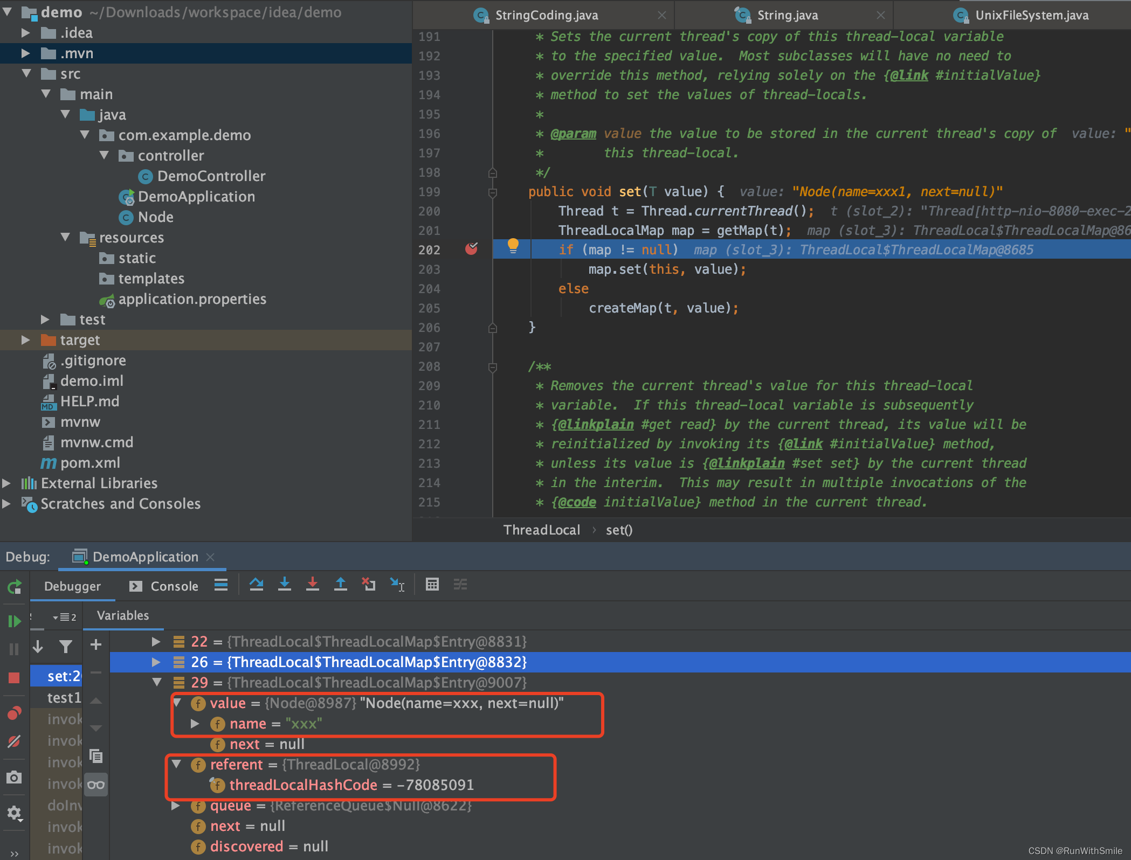Collapse entry 29 in Variables
Image resolution: width=1131 pixels, height=860 pixels.
coord(157,682)
